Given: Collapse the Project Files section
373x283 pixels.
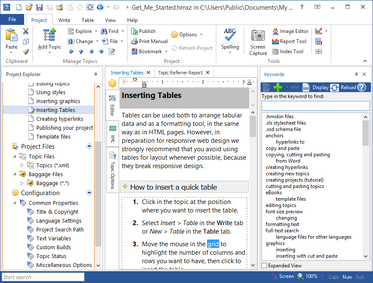Looking at the screenshot, I should point(89,146).
